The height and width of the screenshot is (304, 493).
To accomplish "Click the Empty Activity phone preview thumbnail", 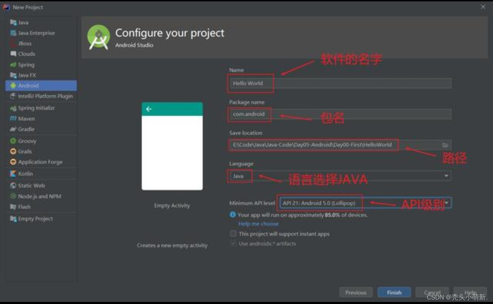I will pos(172,146).
